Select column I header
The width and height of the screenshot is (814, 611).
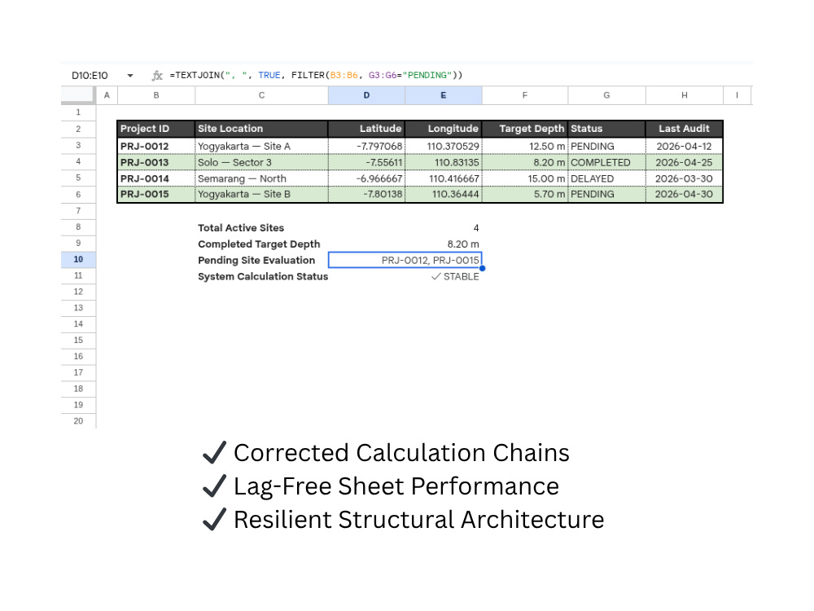click(737, 95)
